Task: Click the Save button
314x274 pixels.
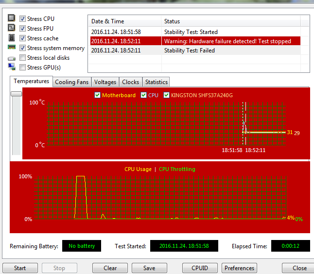Action: tap(149, 268)
